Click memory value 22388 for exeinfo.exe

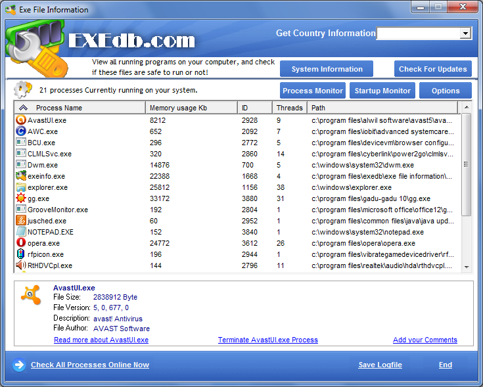coord(160,176)
